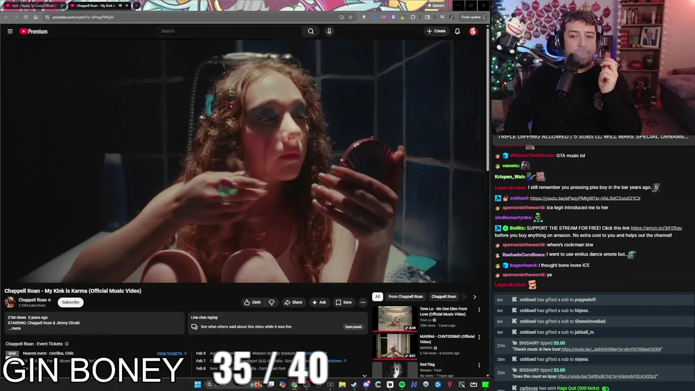Open options for MARINA CUNTISSIMO suggestion
Image resolution: width=695 pixels, height=391 pixels.
point(479,337)
